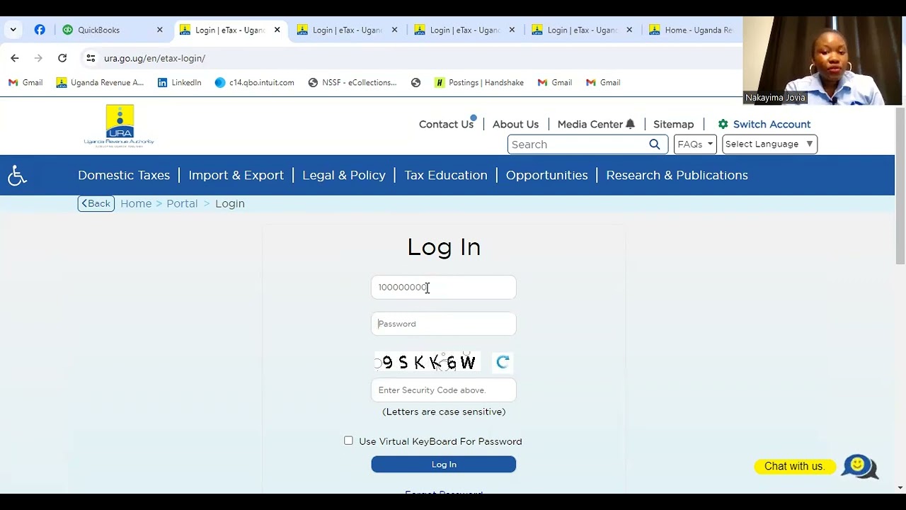
Task: Switch to the Facebook pinned tab
Action: pyautogui.click(x=40, y=30)
